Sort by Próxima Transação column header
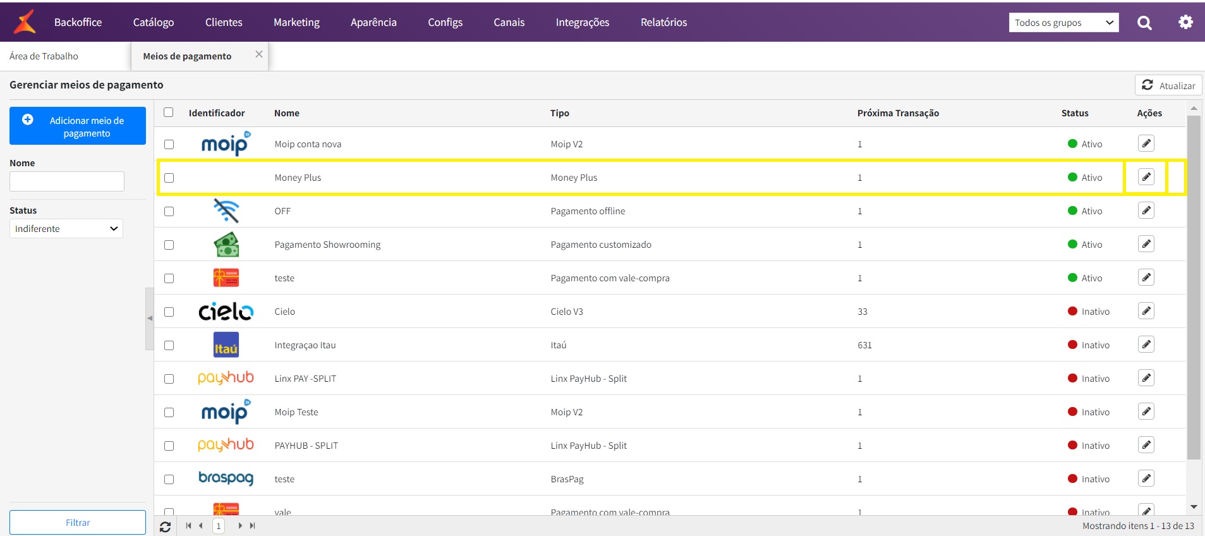Screen dimensions: 1205x536 (898, 113)
